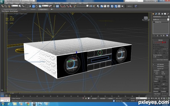Screen dimensions: 170x106
Task: Select the Select and Link tool
Action: pos(2,6)
